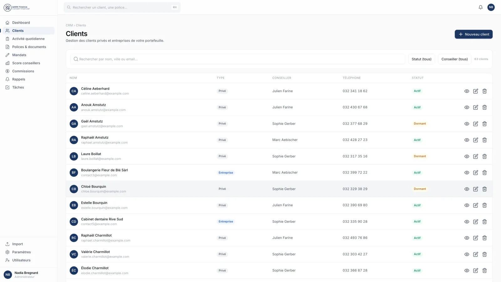Edit Céline Aeberhard's record

coord(475,91)
